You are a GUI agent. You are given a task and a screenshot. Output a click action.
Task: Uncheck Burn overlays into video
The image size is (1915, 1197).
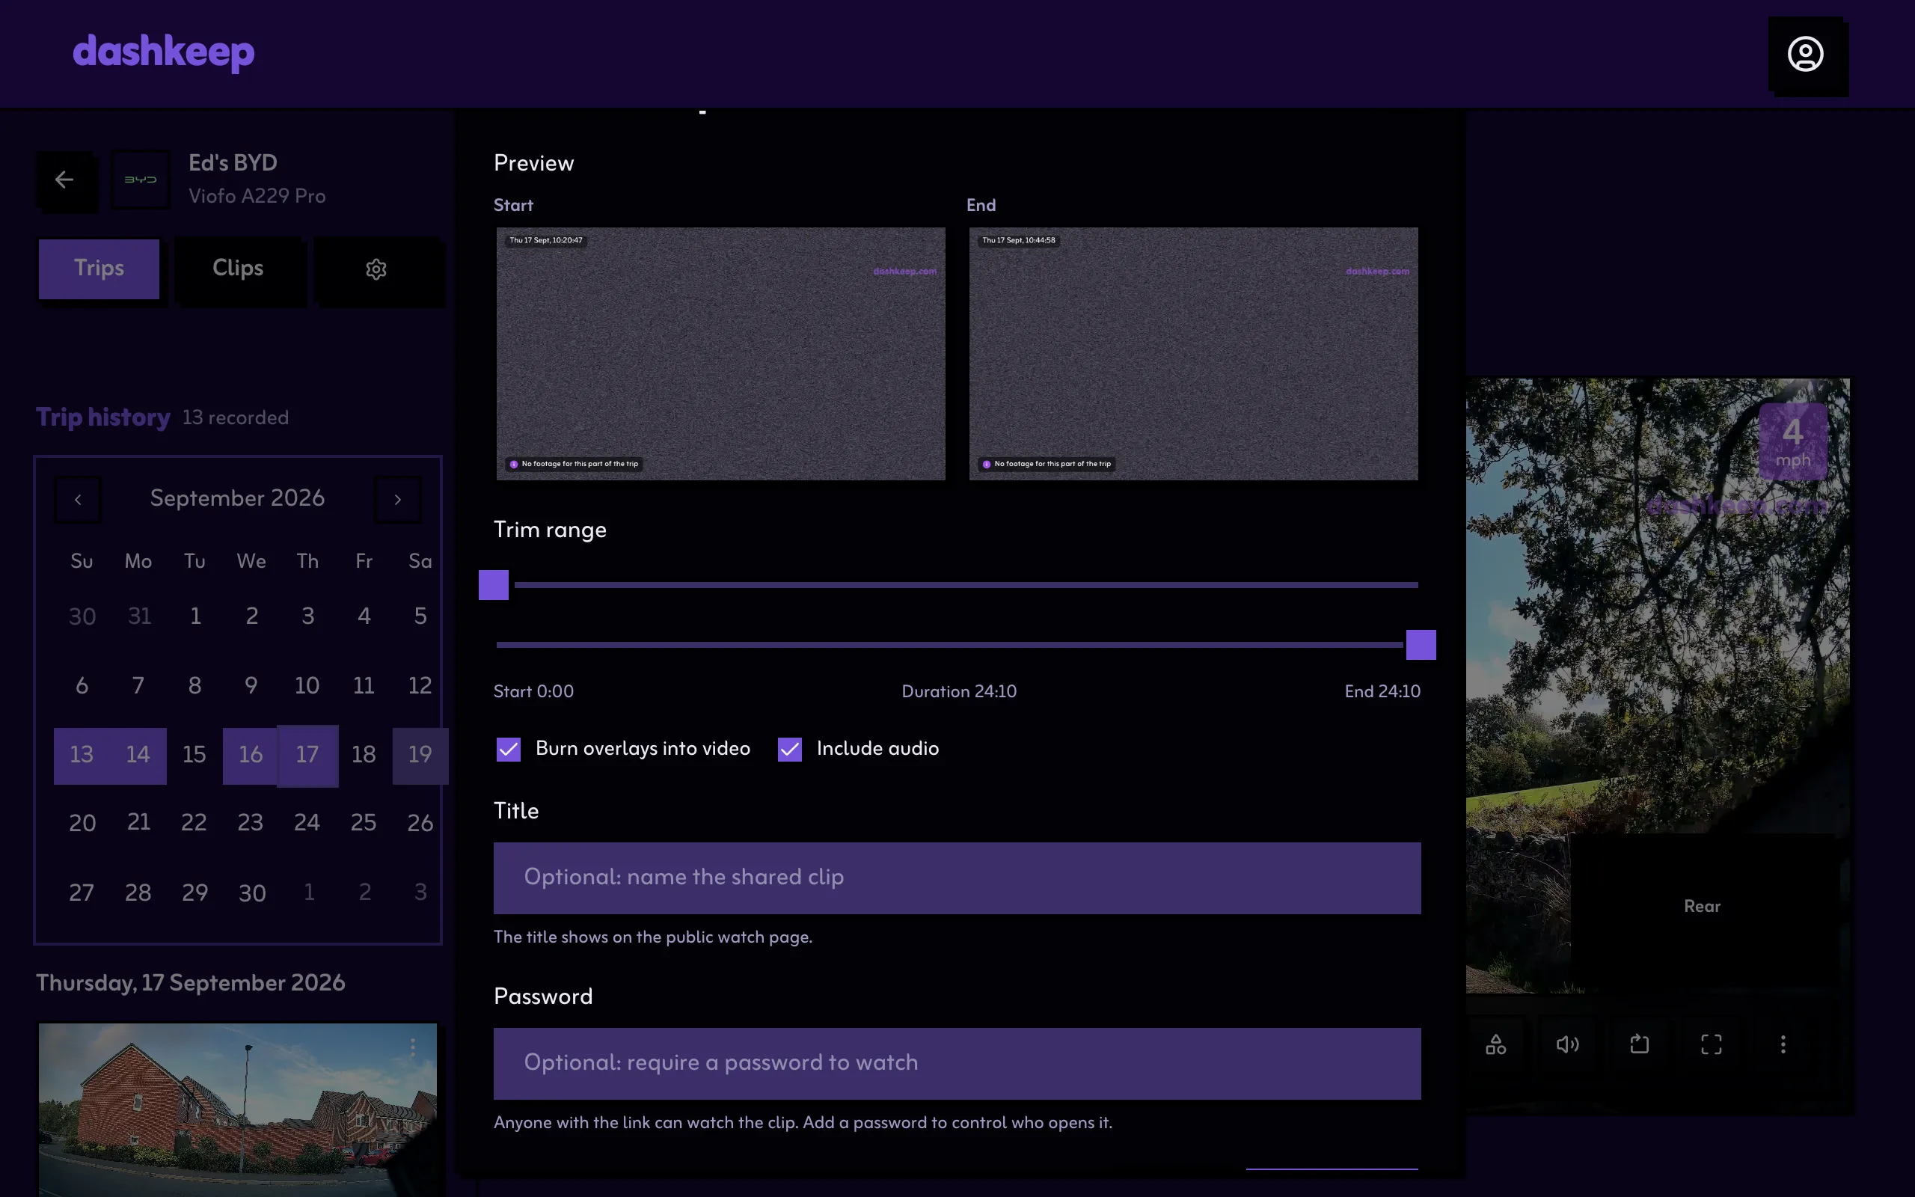tap(508, 749)
